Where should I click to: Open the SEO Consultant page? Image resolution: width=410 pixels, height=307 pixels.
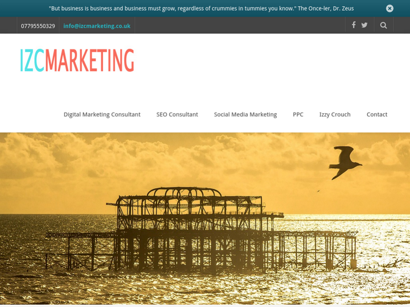(x=177, y=115)
